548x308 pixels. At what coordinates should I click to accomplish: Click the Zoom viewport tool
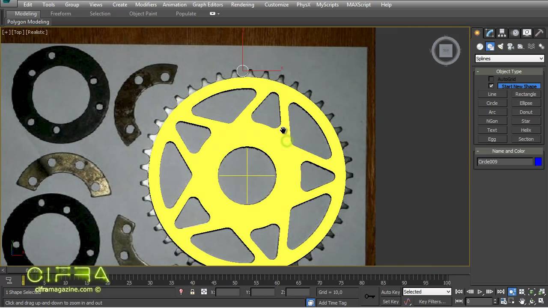coord(512,292)
